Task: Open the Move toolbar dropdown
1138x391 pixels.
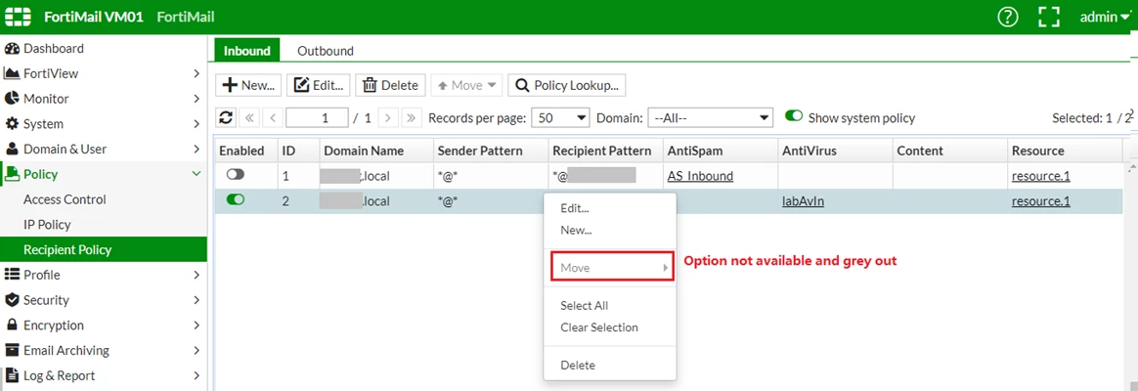Action: (466, 85)
